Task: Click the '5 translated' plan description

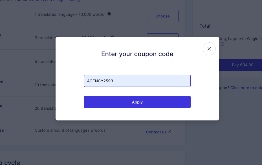Action: click(45, 61)
